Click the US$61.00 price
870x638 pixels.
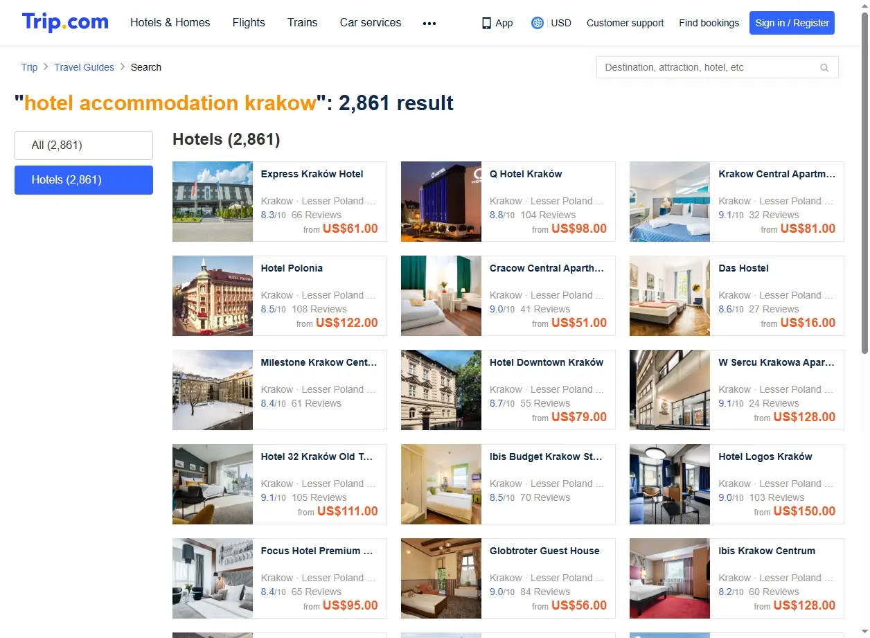pyautogui.click(x=350, y=229)
